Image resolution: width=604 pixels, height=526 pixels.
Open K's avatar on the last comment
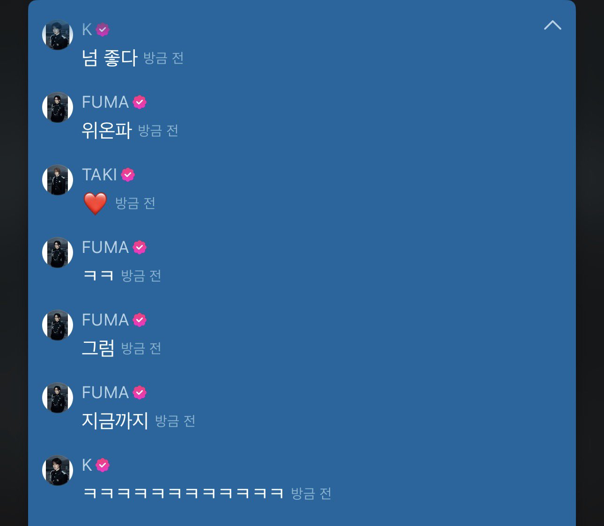pos(58,470)
